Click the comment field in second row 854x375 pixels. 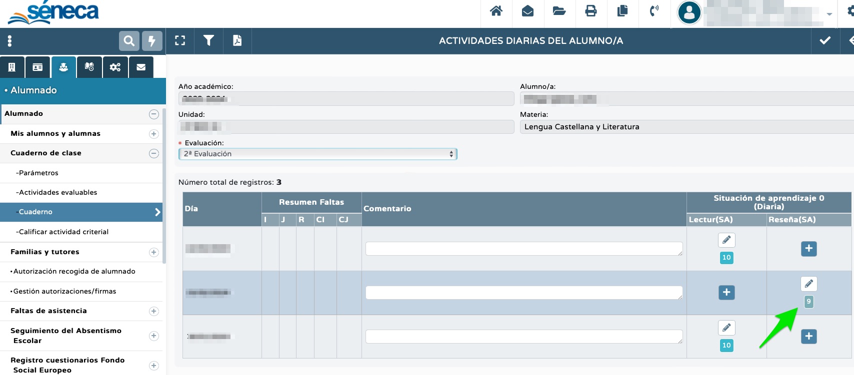pos(524,293)
